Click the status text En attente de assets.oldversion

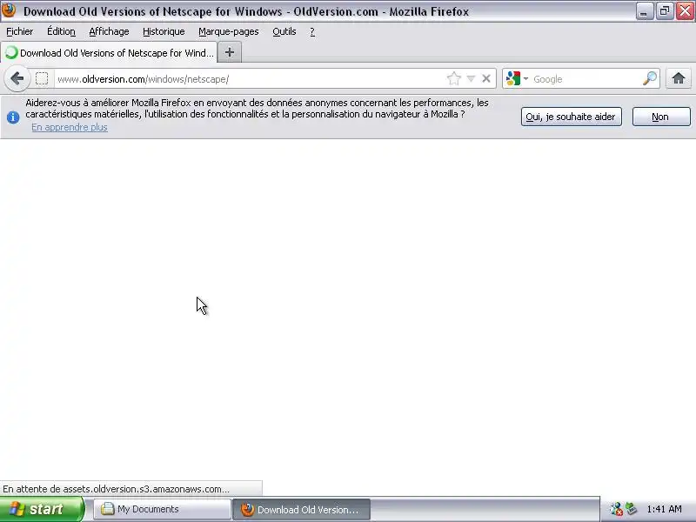pos(117,489)
